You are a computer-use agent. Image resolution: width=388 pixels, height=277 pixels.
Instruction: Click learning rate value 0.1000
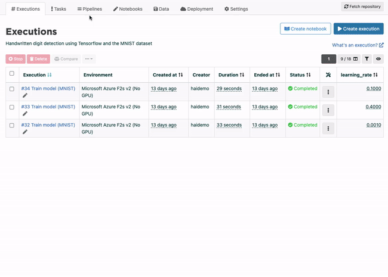pyautogui.click(x=374, y=88)
